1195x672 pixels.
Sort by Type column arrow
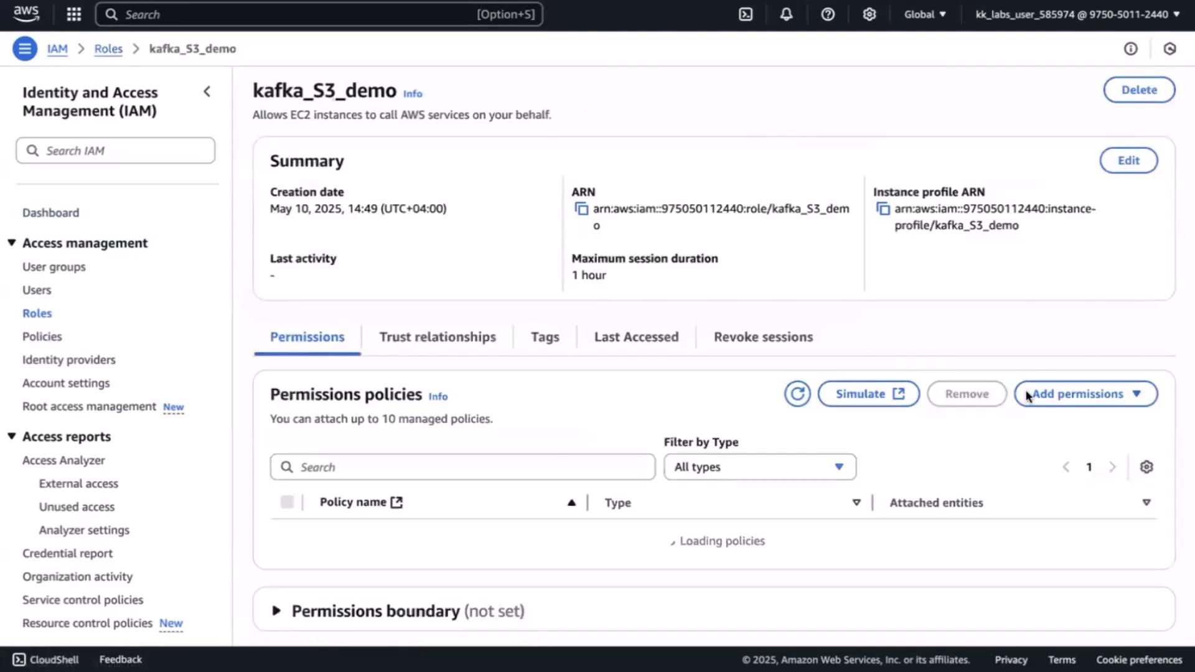coord(856,503)
